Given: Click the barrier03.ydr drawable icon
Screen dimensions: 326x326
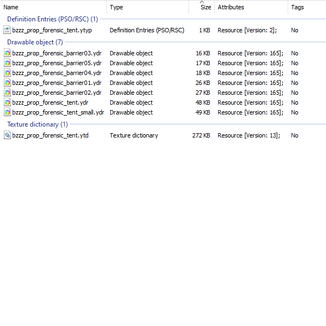Looking at the screenshot, I should point(7,53).
